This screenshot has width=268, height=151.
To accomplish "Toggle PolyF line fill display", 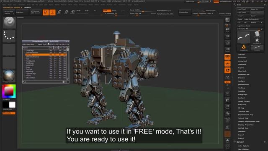I will (227, 120).
